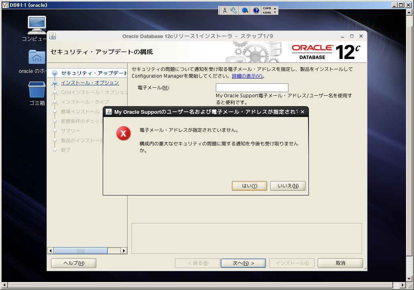Click sidebar scrollbar right arrow
Screen dimensions: 414x290
(124, 250)
